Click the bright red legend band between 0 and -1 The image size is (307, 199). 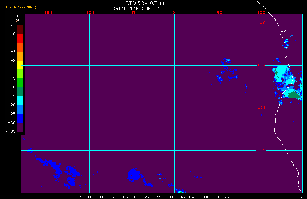pos(20,38)
